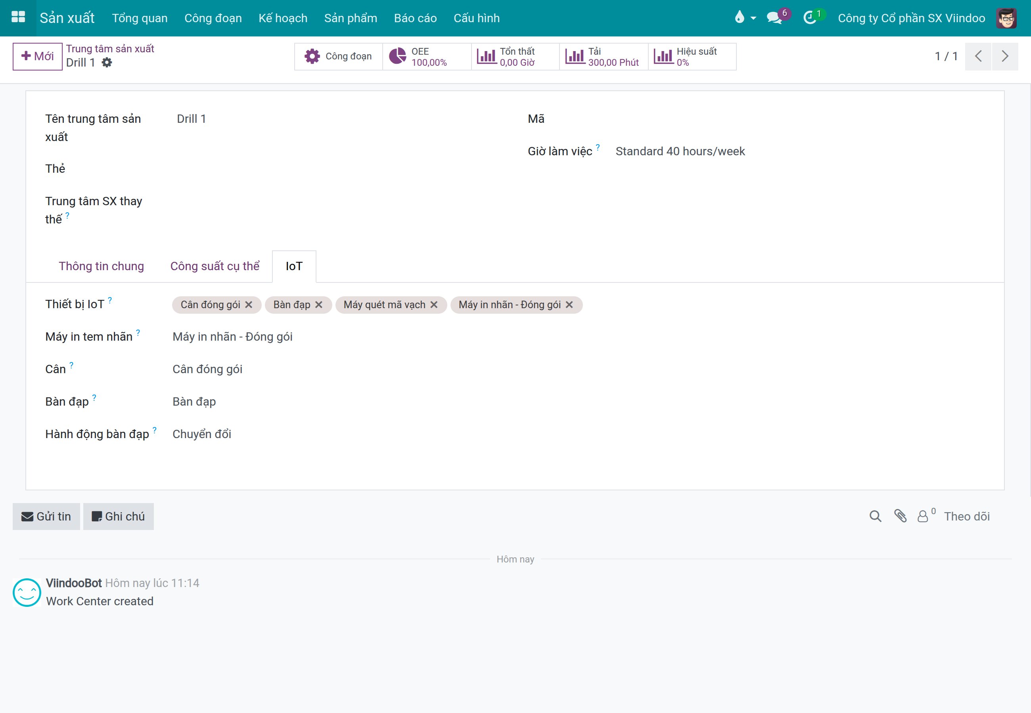Open the OEE pie chart stat
The height and width of the screenshot is (713, 1031).
point(427,56)
